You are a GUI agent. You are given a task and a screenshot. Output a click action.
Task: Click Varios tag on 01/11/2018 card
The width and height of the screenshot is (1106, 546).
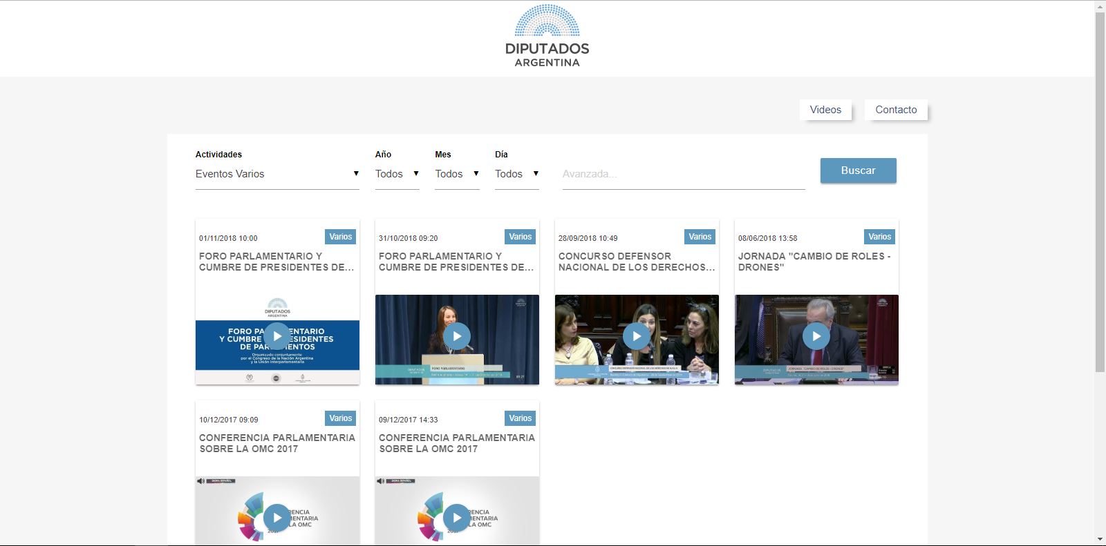click(341, 237)
